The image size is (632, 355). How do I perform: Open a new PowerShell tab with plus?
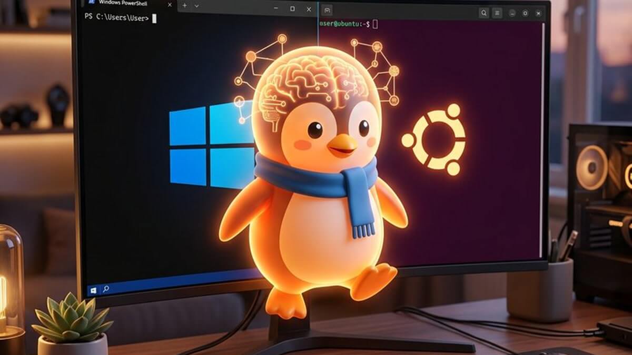[184, 5]
